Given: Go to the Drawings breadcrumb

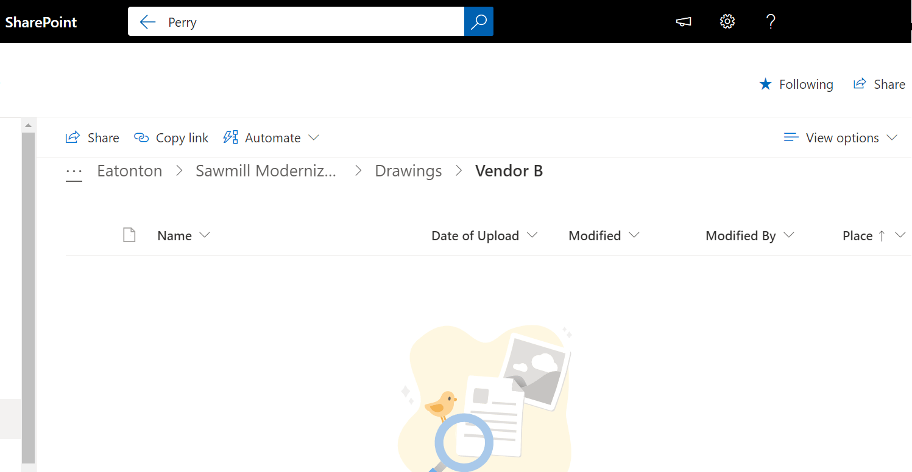Looking at the screenshot, I should (408, 171).
